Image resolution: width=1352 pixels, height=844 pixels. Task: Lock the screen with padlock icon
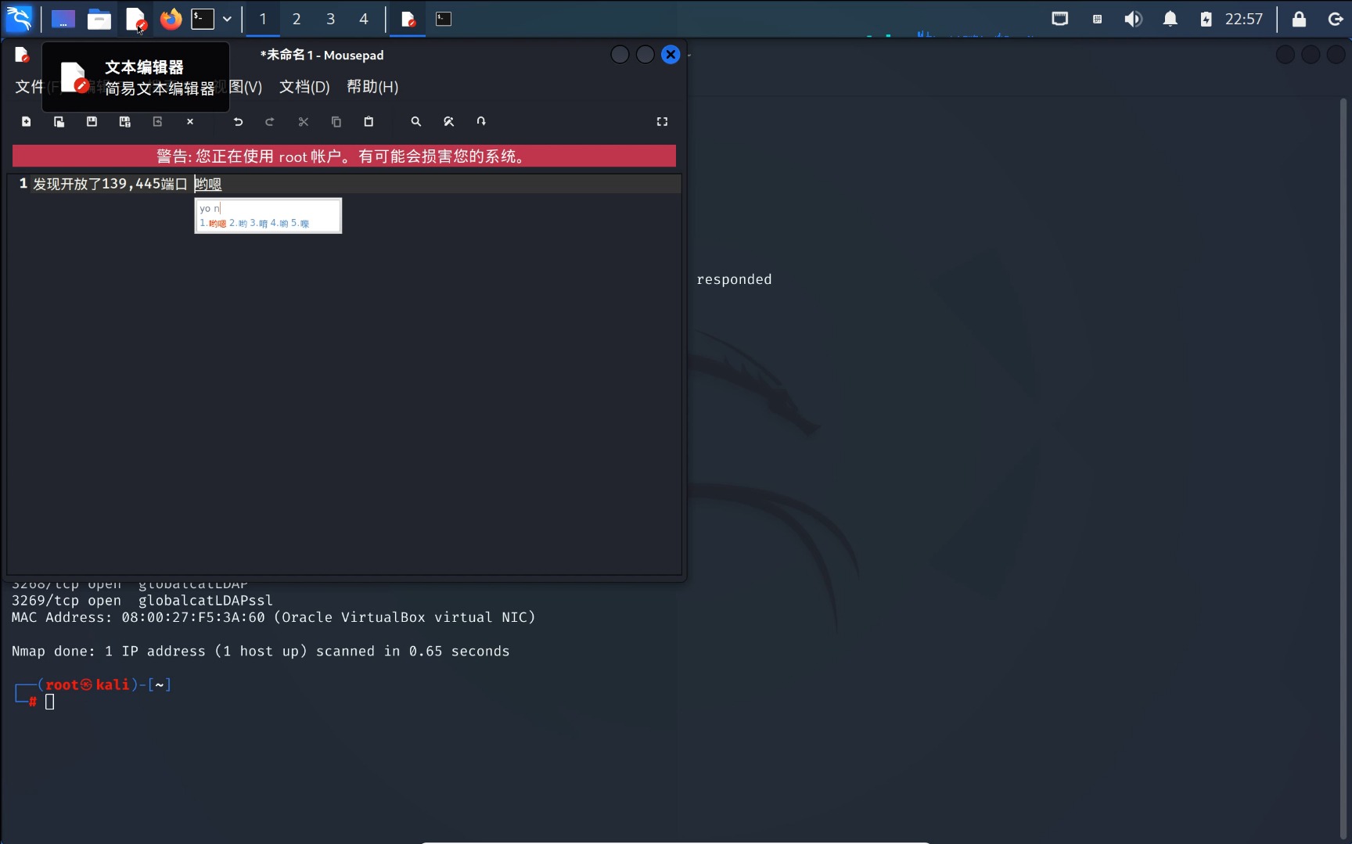(x=1299, y=19)
